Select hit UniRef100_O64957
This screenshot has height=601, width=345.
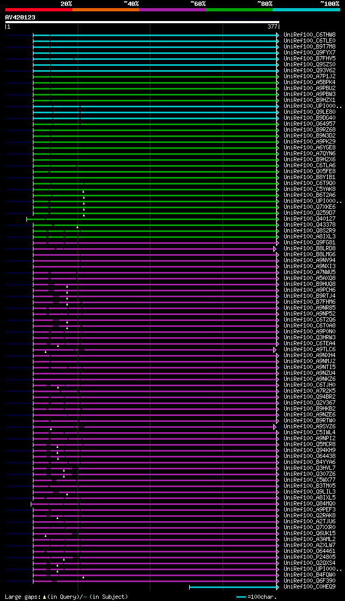[310, 124]
